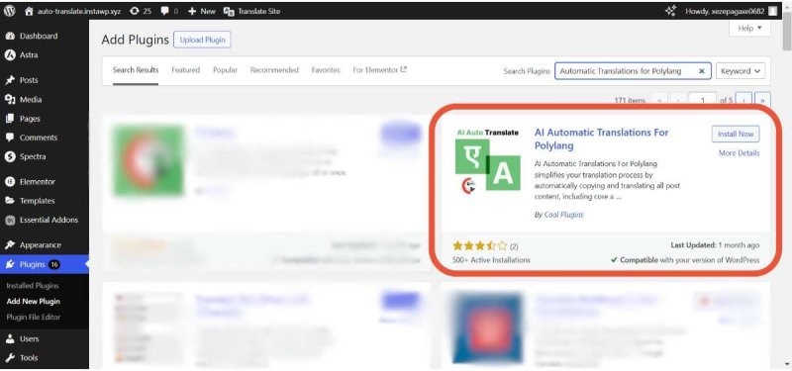Image resolution: width=792 pixels, height=371 pixels.
Task: Open the site home auto-translate.instawp.xyz
Action: [x=73, y=11]
